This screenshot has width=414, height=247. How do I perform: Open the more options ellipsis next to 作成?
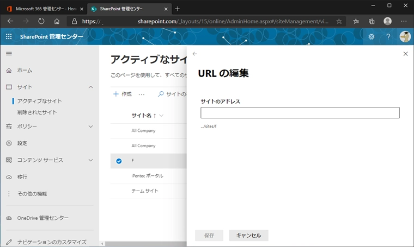pos(142,94)
